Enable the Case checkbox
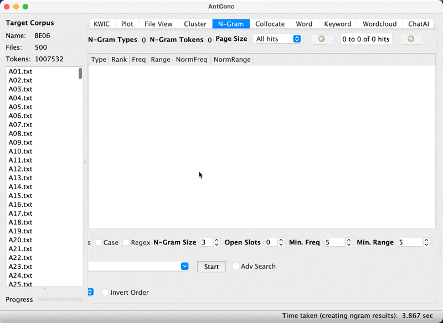Viewport: 443px width, 323px height. (99, 243)
